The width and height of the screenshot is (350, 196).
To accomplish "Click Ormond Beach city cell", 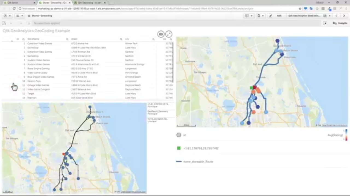I will pyautogui.click(x=133, y=77).
